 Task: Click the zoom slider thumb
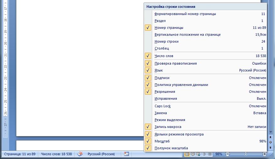click(245, 154)
